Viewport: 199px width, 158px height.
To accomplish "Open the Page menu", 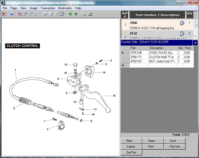I will click(13, 8).
